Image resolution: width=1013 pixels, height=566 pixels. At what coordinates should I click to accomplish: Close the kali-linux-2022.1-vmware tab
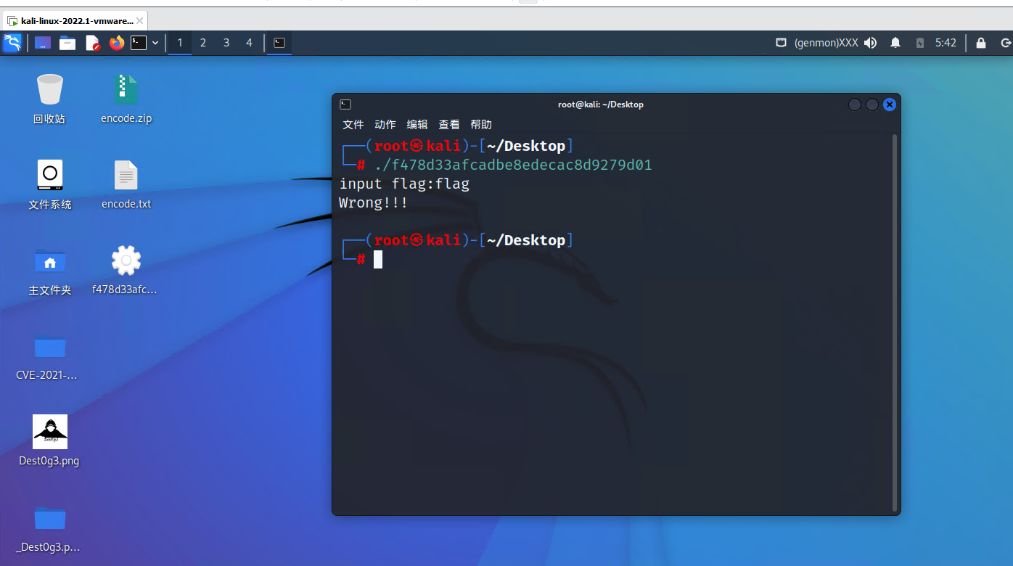(139, 21)
